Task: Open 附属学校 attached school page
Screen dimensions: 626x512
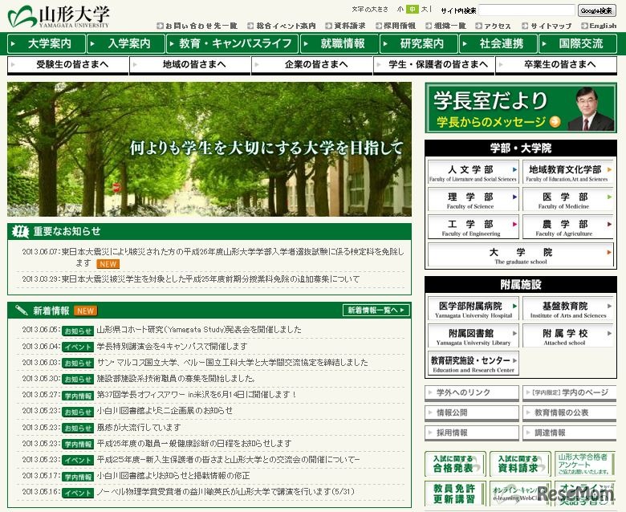Action: click(568, 335)
